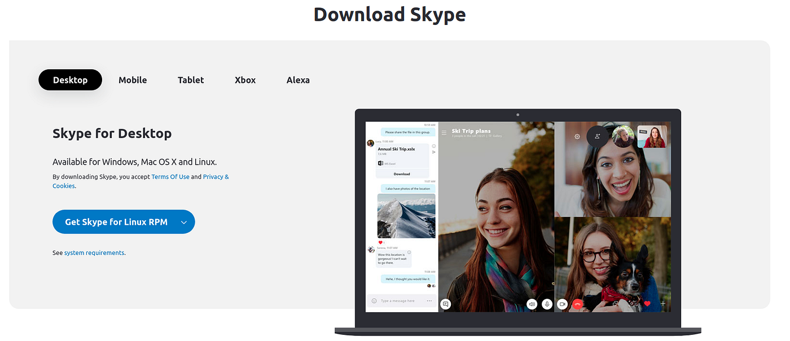Click the settings gear icon in call preview
This screenshot has height=341, width=790.
(x=577, y=136)
